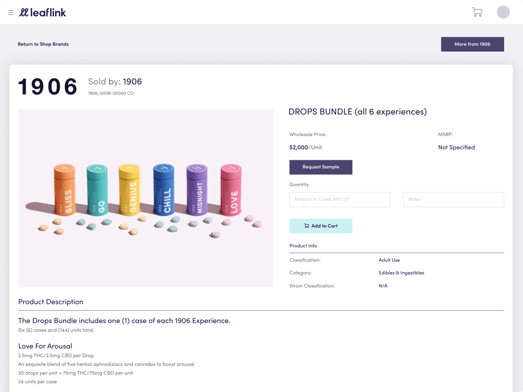The height and width of the screenshot is (392, 523).
Task: Click the large 1906 brand logo
Action: click(48, 87)
